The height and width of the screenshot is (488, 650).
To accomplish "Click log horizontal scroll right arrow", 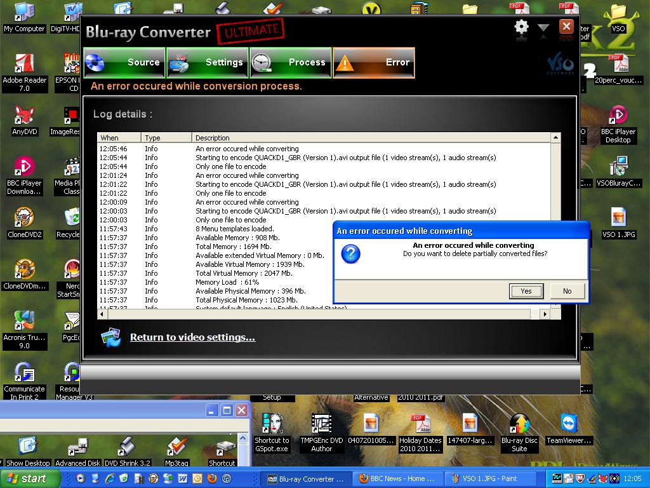I will tap(545, 314).
